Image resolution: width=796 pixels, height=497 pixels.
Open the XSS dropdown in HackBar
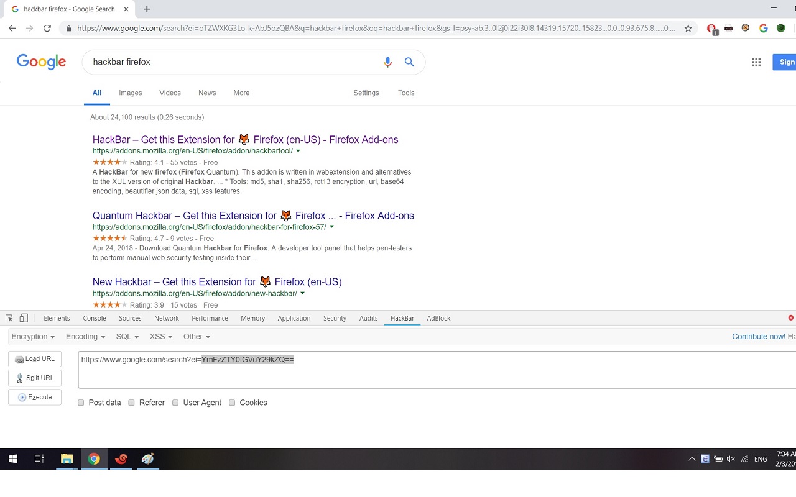click(160, 337)
